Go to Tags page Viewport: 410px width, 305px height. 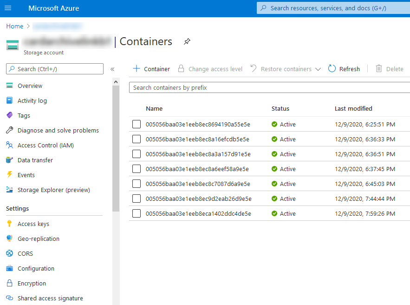(24, 115)
